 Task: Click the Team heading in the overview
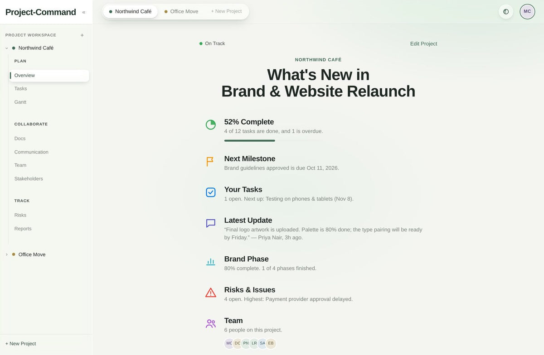233,321
